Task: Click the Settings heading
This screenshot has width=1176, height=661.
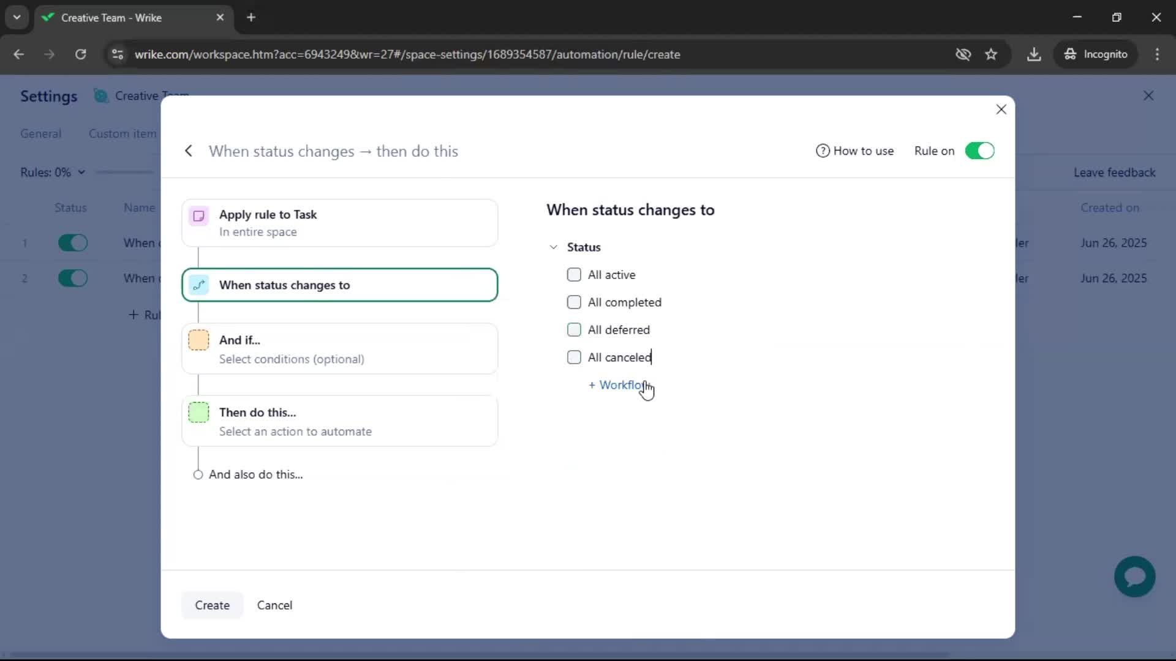Action: [x=48, y=96]
